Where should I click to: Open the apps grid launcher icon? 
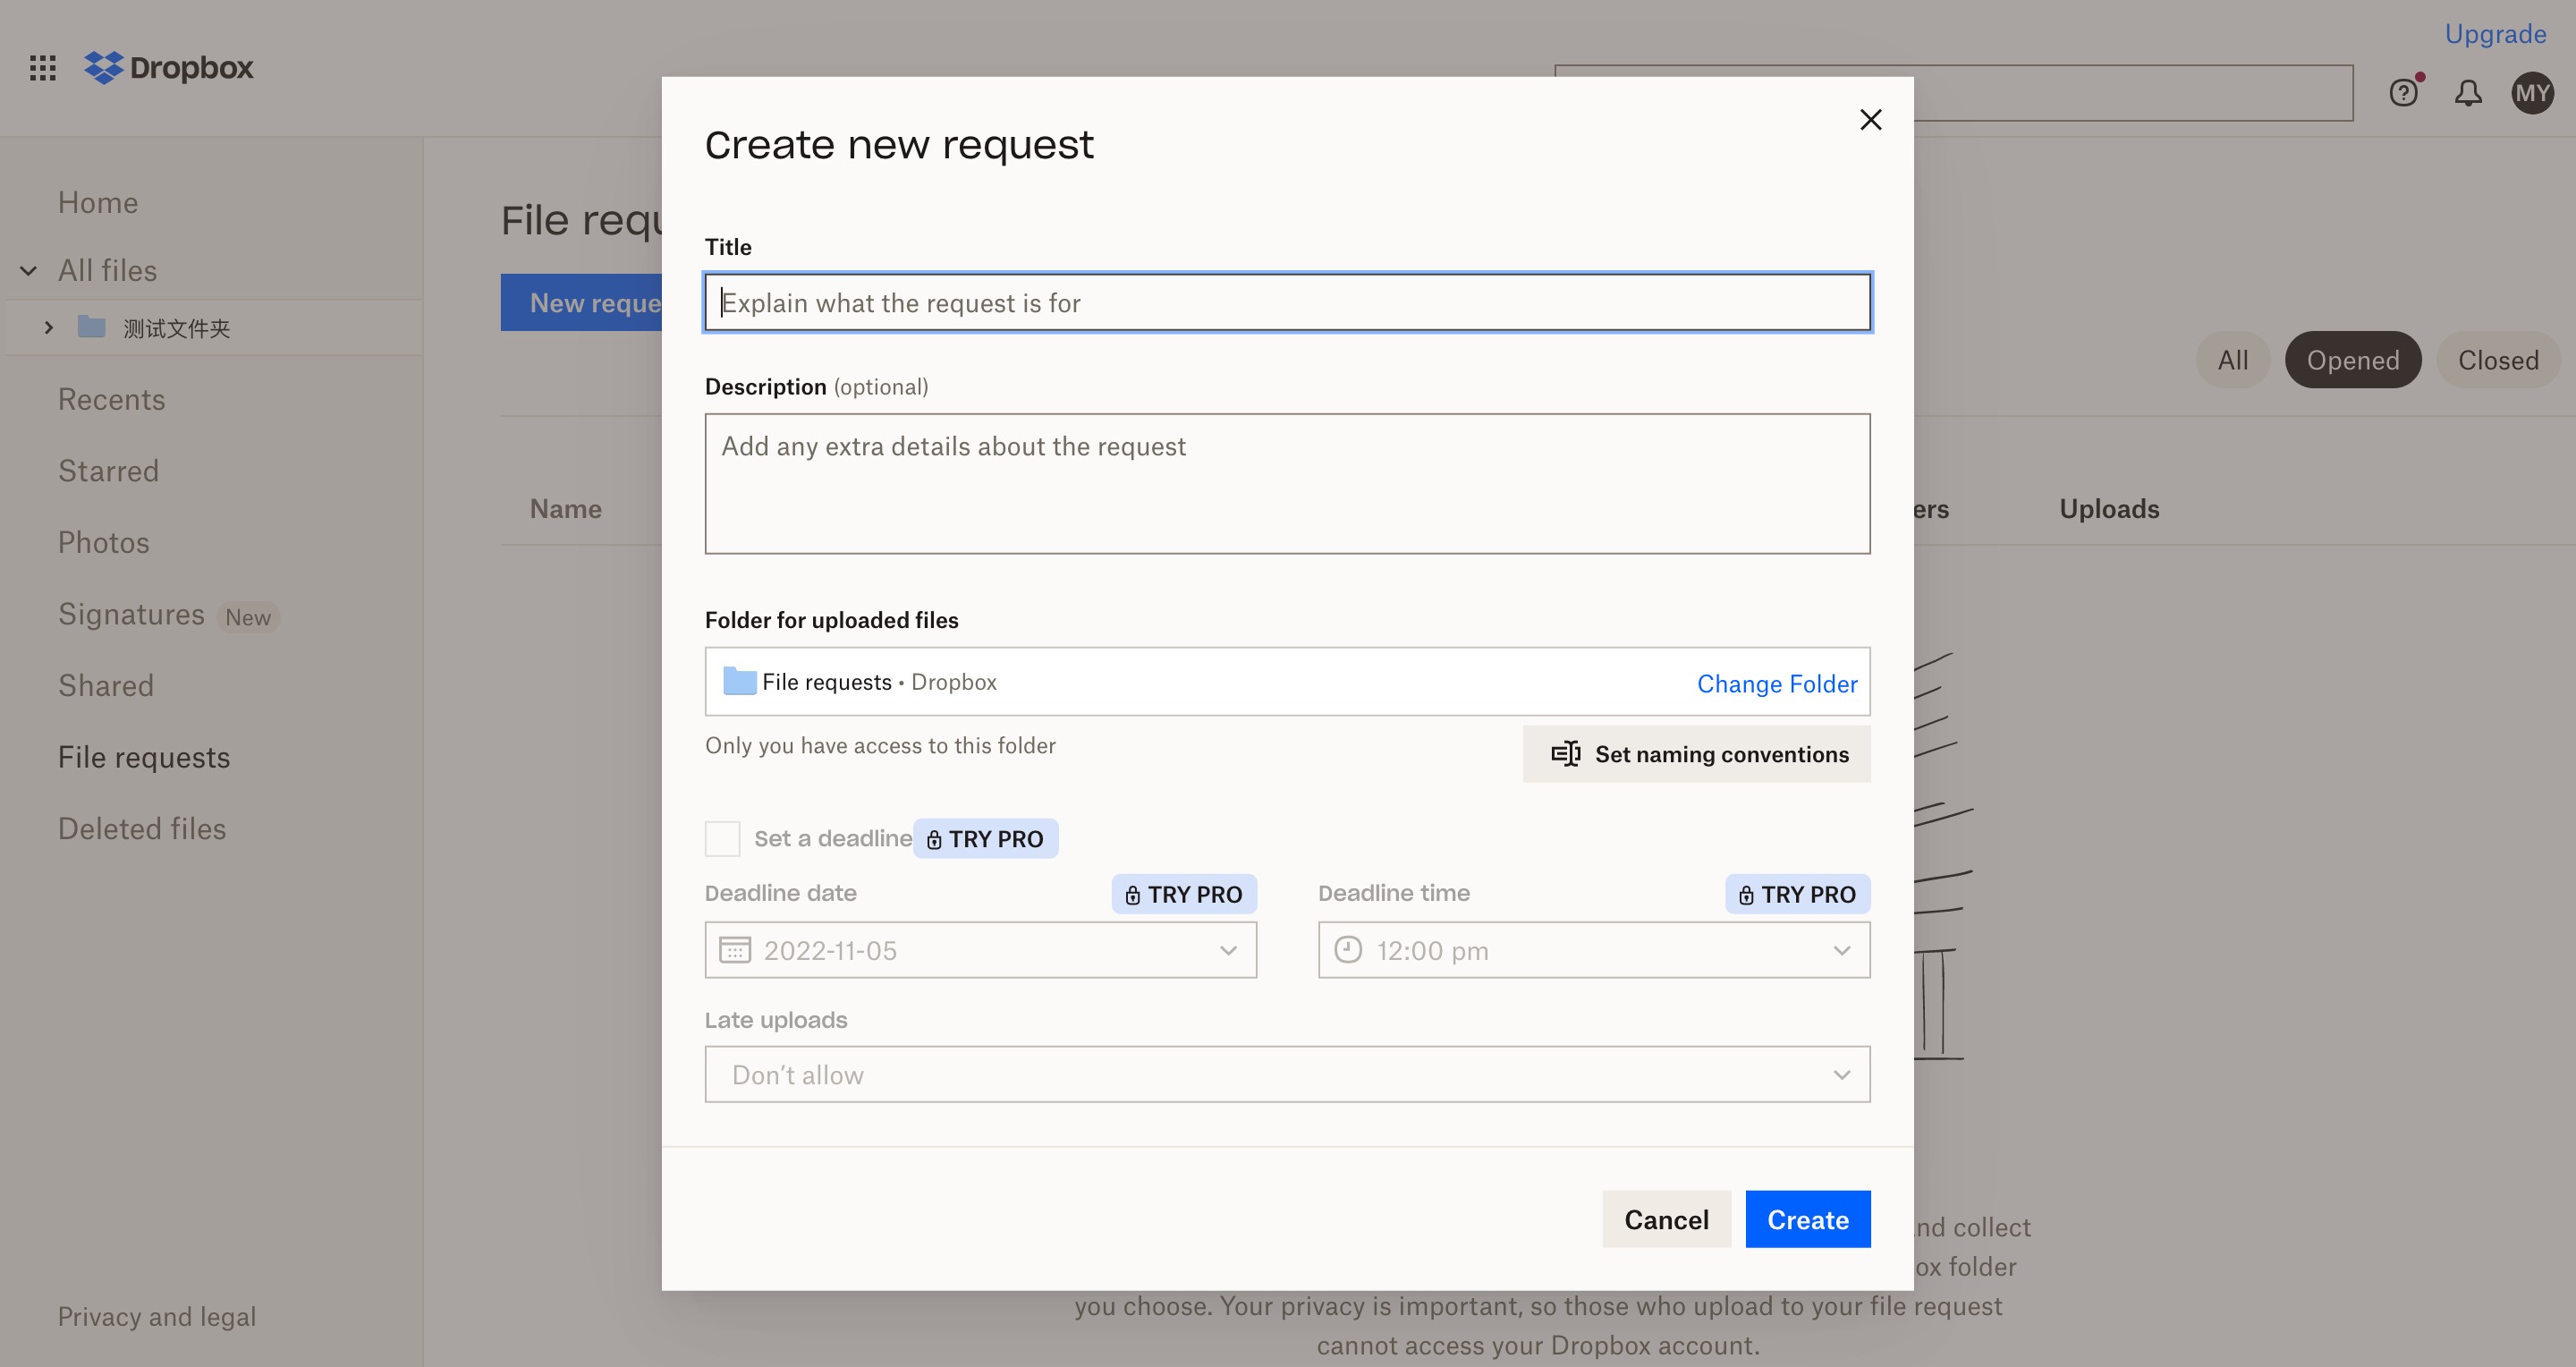[42, 68]
